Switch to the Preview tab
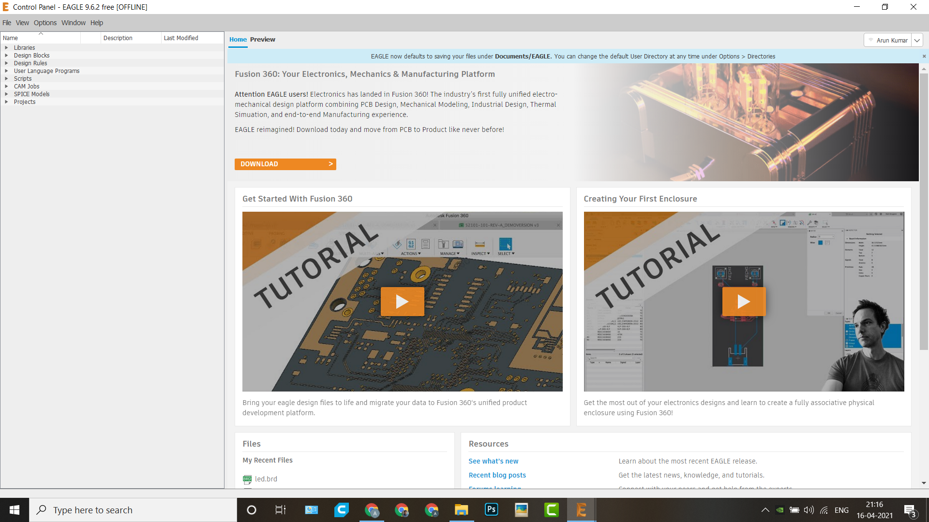The height and width of the screenshot is (522, 929). (263, 40)
